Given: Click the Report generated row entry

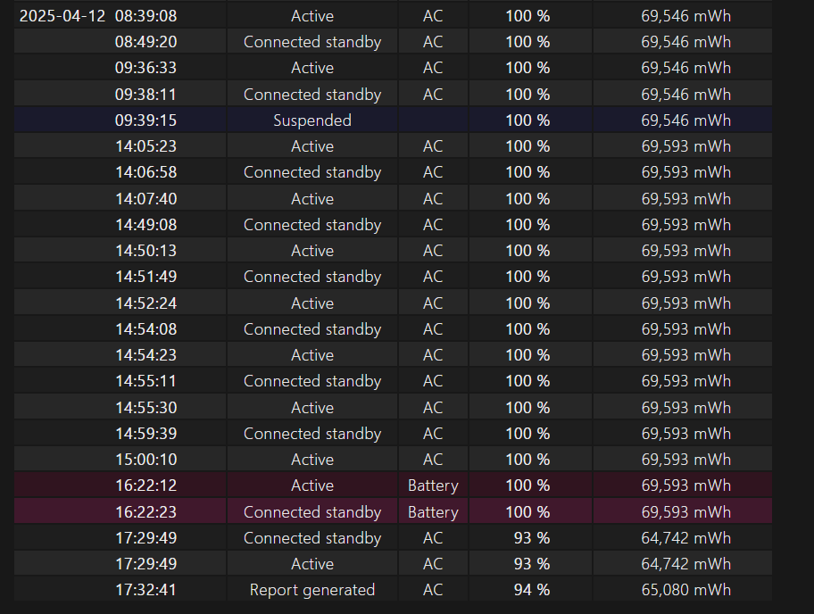Looking at the screenshot, I should coord(312,590).
